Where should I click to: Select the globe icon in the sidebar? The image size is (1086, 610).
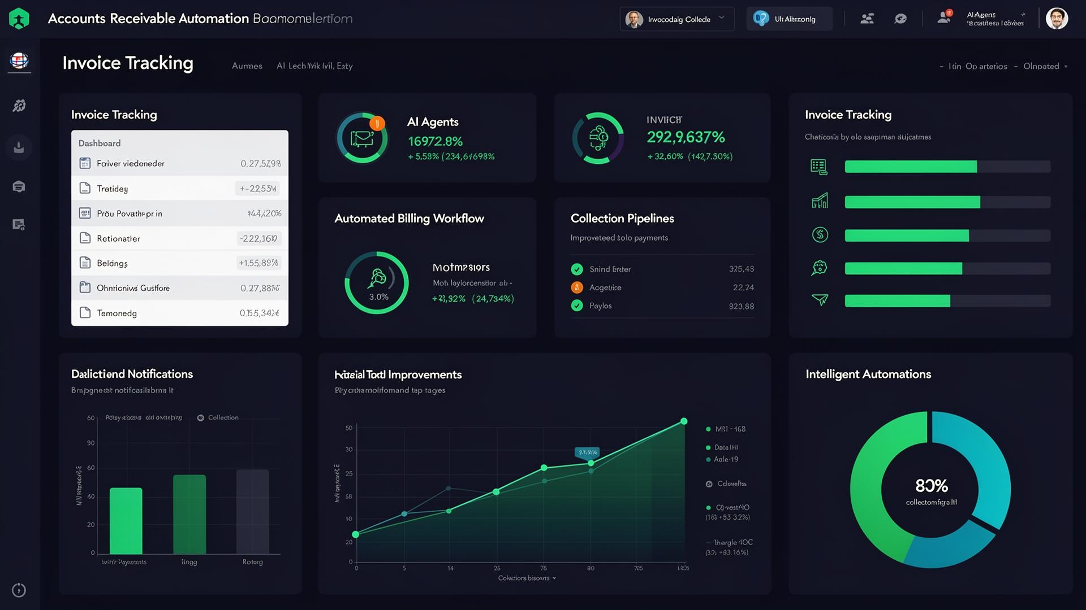coord(19,61)
